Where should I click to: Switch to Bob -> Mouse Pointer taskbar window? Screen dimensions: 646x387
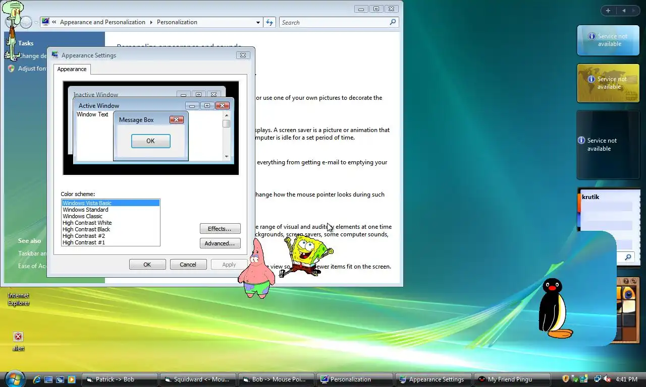click(277, 379)
